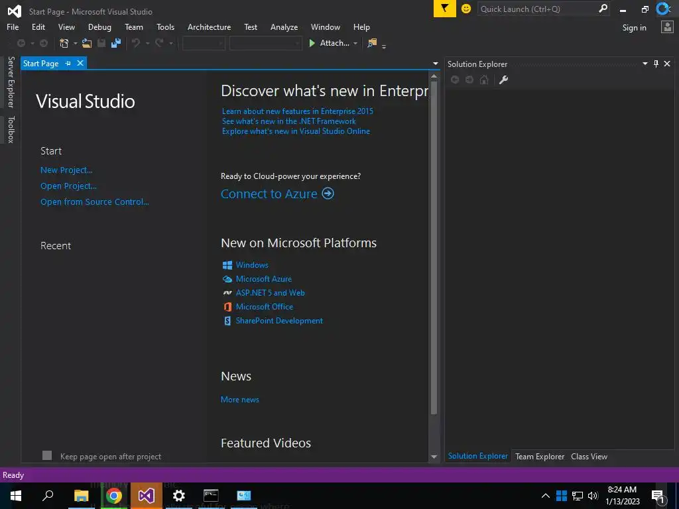Screen dimensions: 679x509
Task: Pin the Solution Explorer panel
Action: [656, 64]
